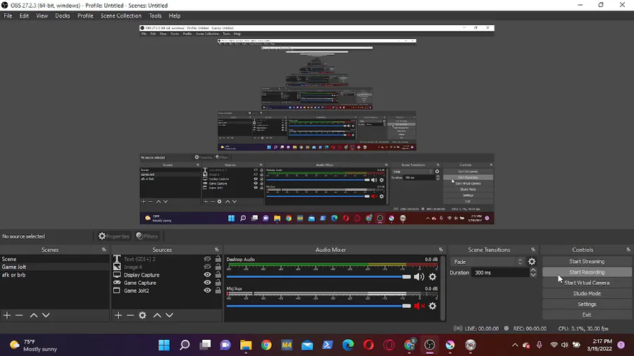This screenshot has width=634, height=356.
Task: Show hidden system tray icons chevron
Action: click(515, 345)
